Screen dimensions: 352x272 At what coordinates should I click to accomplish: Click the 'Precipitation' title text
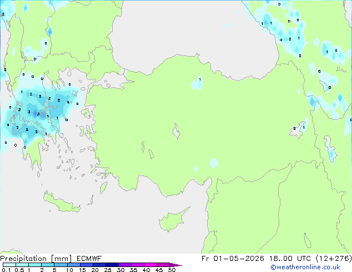(x=23, y=259)
